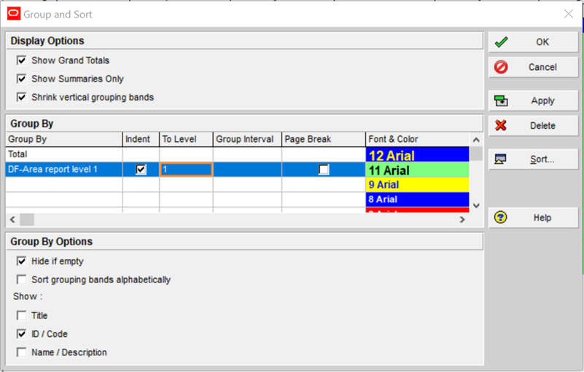
Task: Open the 11 Arial green font color cell
Action: 417,170
